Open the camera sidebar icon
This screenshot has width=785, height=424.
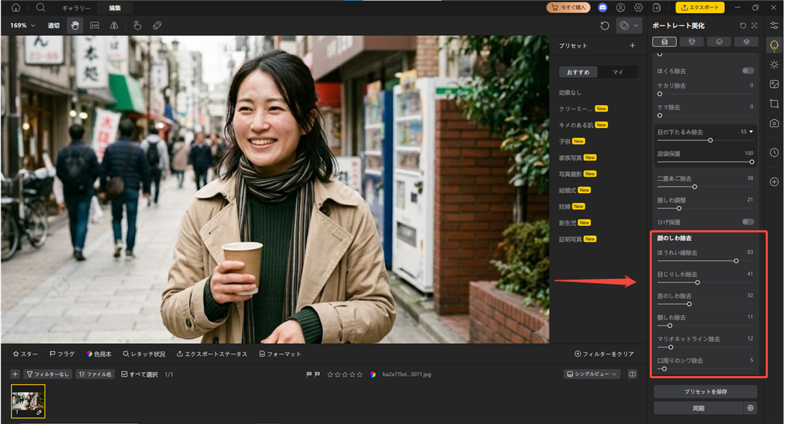(x=774, y=123)
